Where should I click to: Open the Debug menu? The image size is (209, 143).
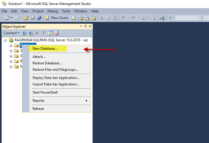tap(53, 11)
